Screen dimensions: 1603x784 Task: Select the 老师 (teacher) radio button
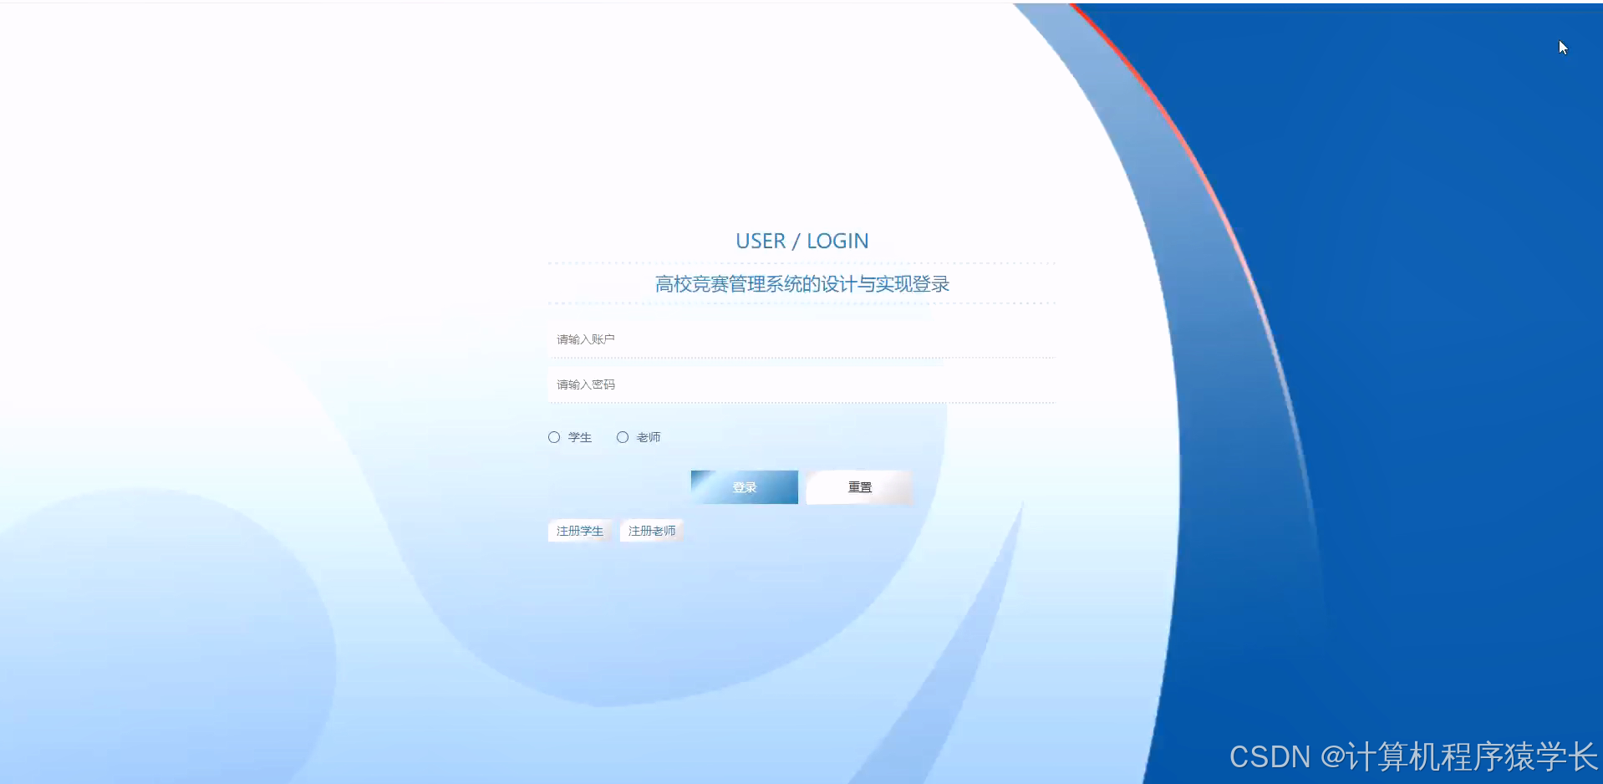623,436
